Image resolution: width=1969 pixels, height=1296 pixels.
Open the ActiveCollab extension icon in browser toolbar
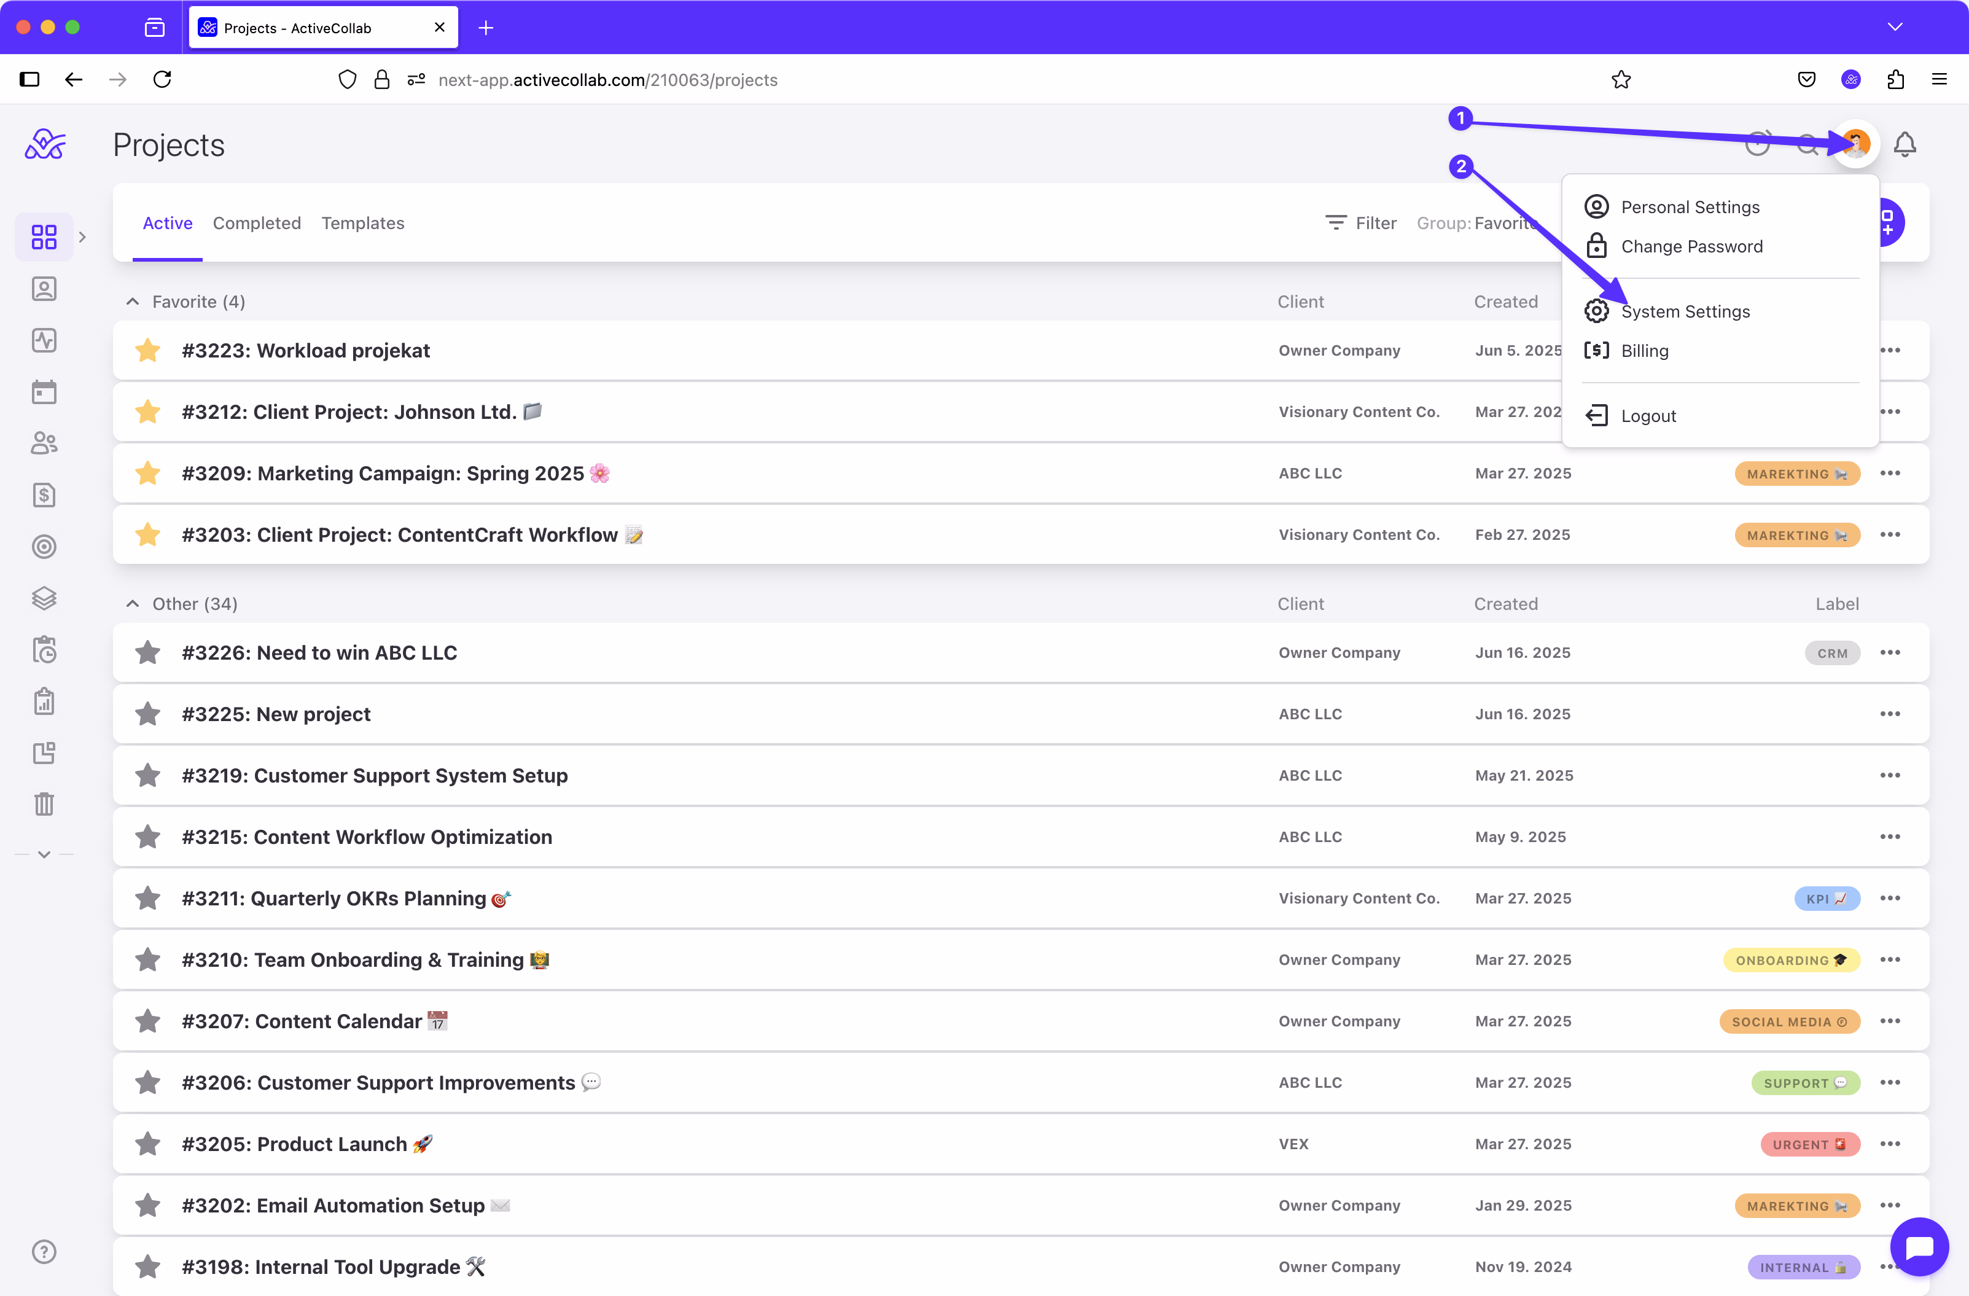point(1850,79)
